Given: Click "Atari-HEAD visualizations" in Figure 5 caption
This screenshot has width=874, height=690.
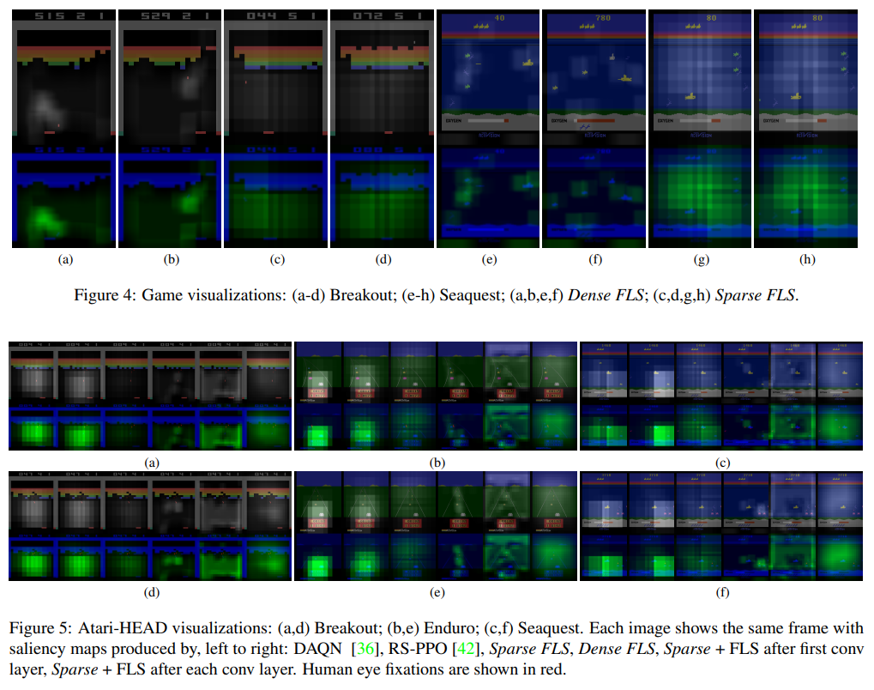Looking at the screenshot, I should click(175, 628).
